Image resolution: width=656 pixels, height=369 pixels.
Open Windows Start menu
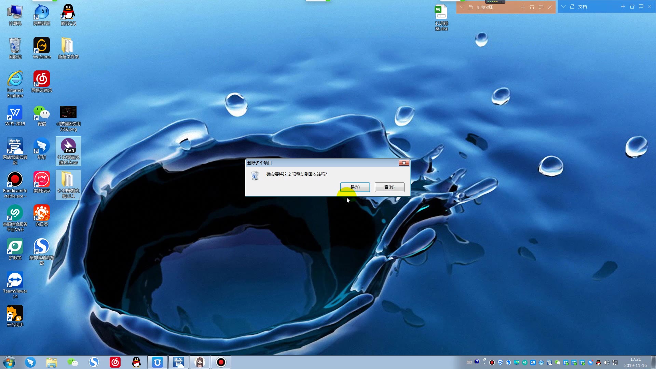tap(9, 362)
